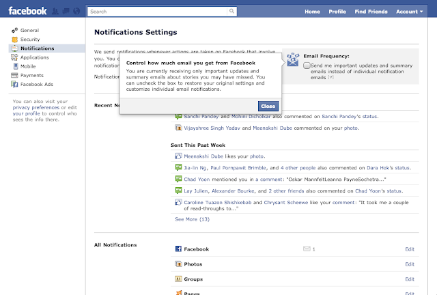Select Mobile in the sidebar
This screenshot has height=295, width=437.
(28, 66)
